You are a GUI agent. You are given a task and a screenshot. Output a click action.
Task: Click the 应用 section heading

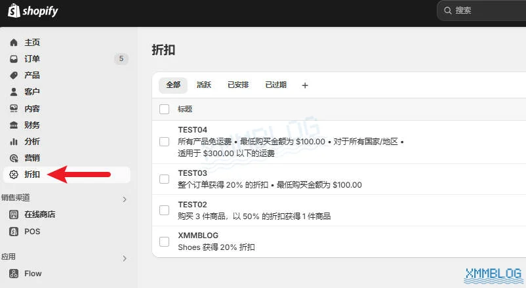(9, 257)
